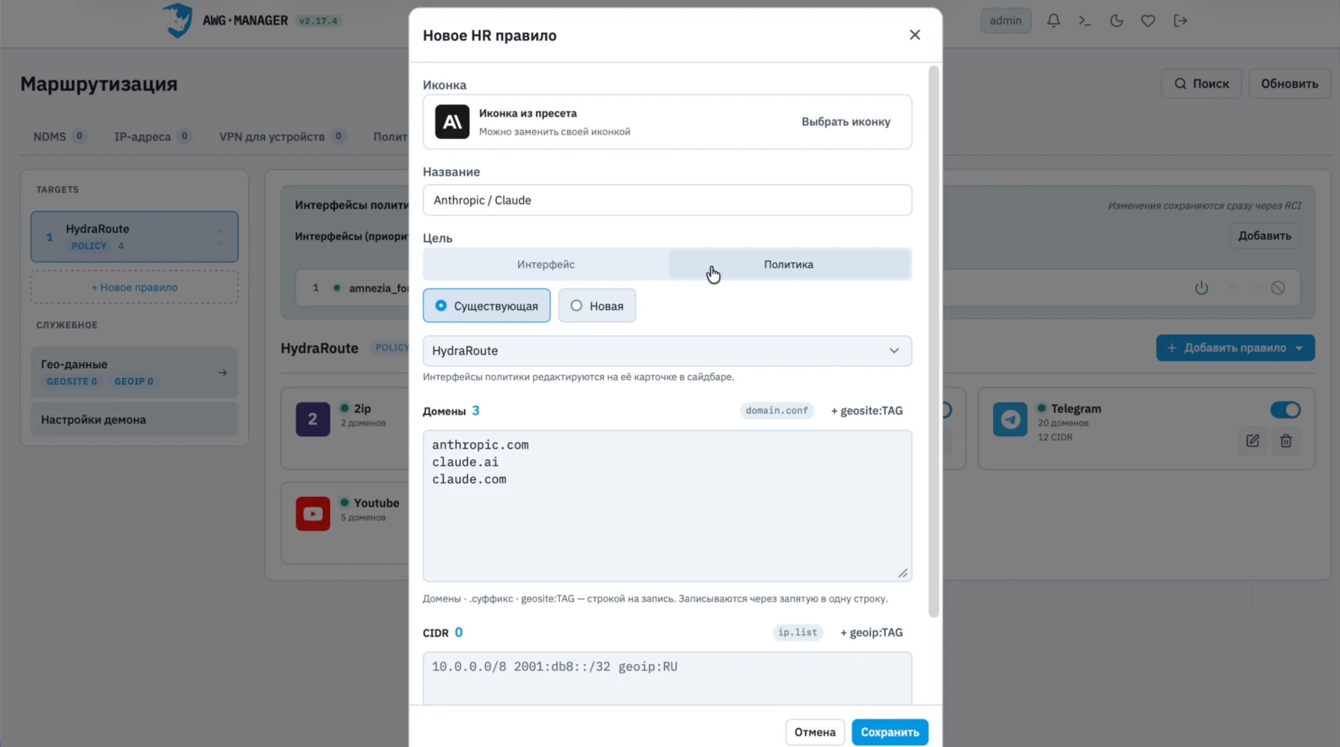Open notifications bell
Viewport: 1340px width, 747px height.
1053,21
